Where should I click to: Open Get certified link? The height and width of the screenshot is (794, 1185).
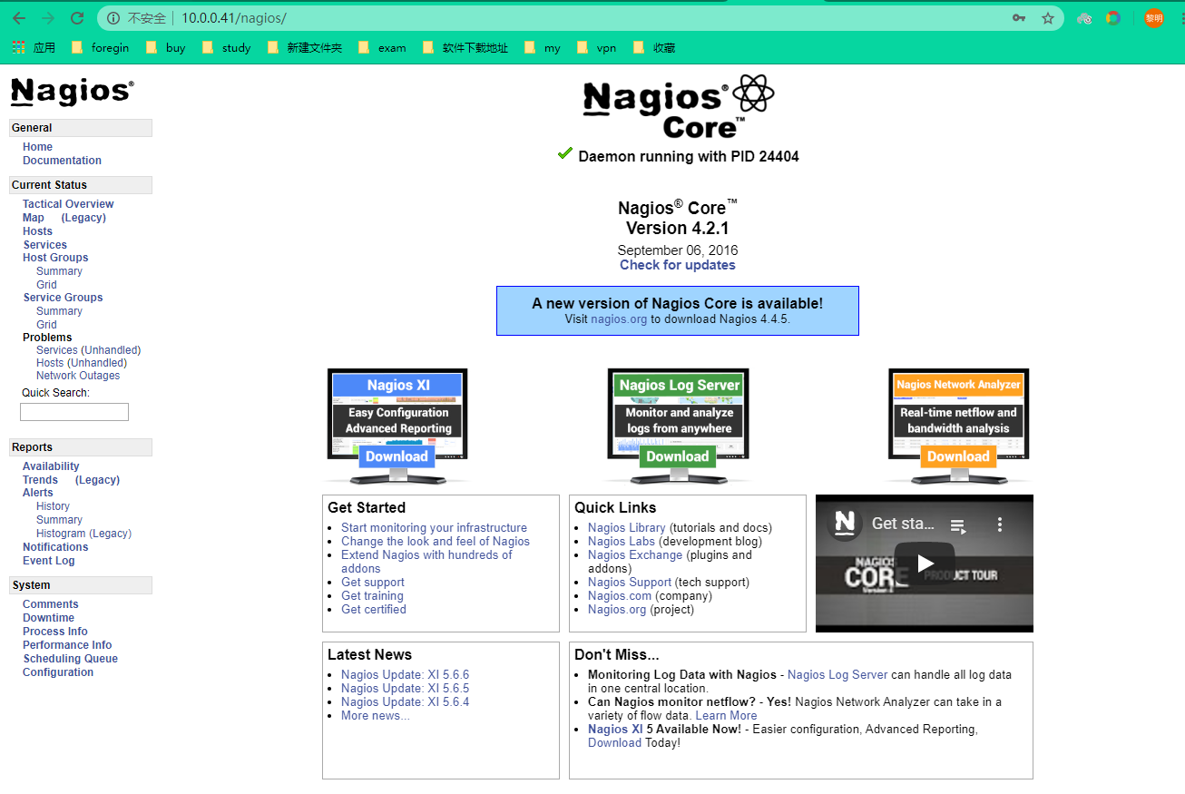(x=374, y=610)
